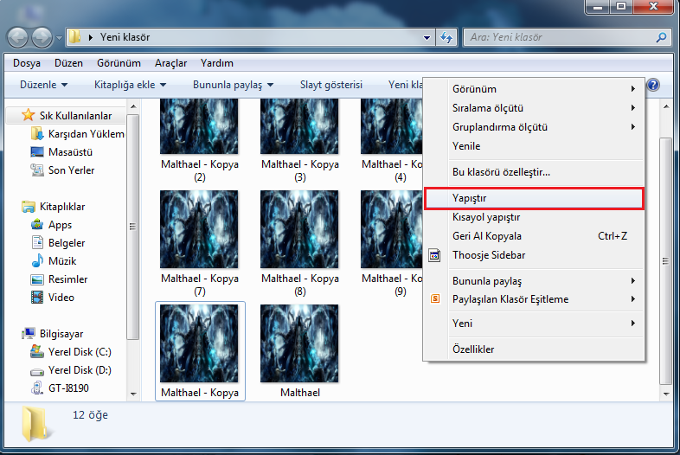Select the original Malthael image thumbnail
Screen dimensions: 680x455
[299, 343]
